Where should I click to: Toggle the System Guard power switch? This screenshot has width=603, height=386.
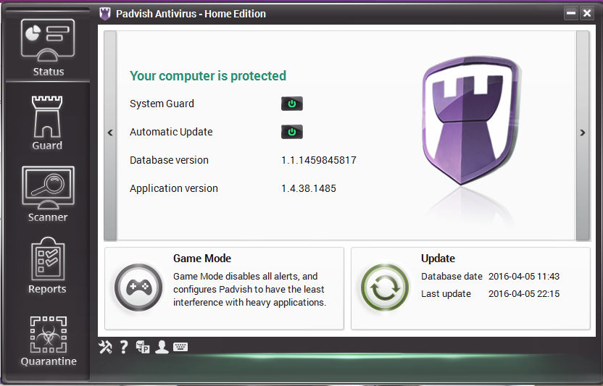292,104
